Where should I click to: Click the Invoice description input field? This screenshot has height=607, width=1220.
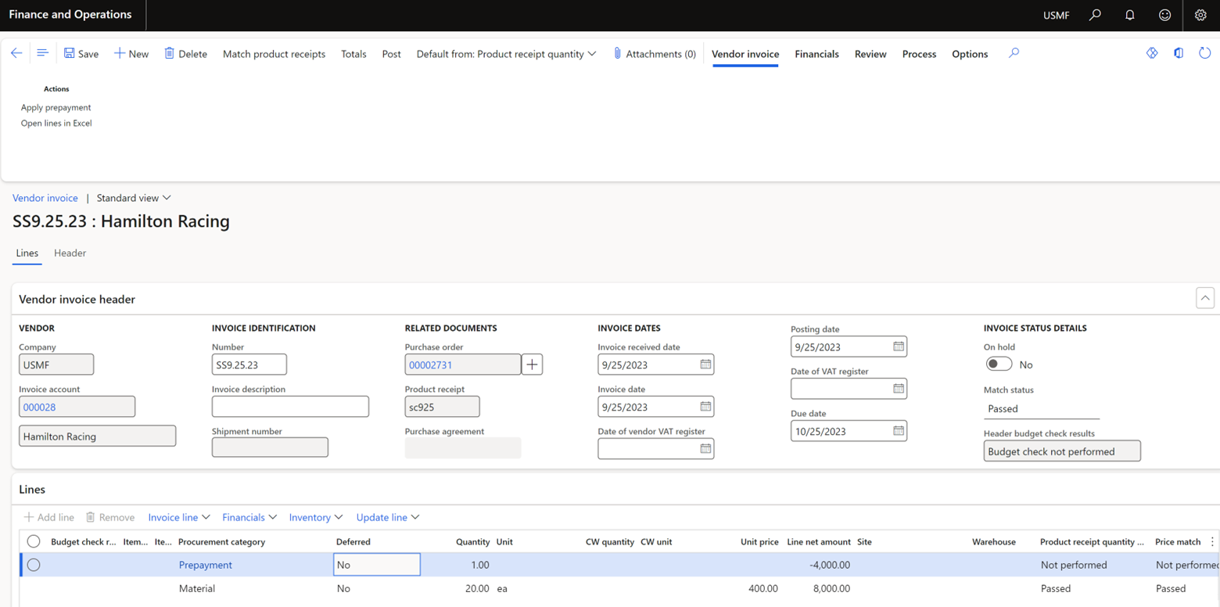pyautogui.click(x=289, y=407)
